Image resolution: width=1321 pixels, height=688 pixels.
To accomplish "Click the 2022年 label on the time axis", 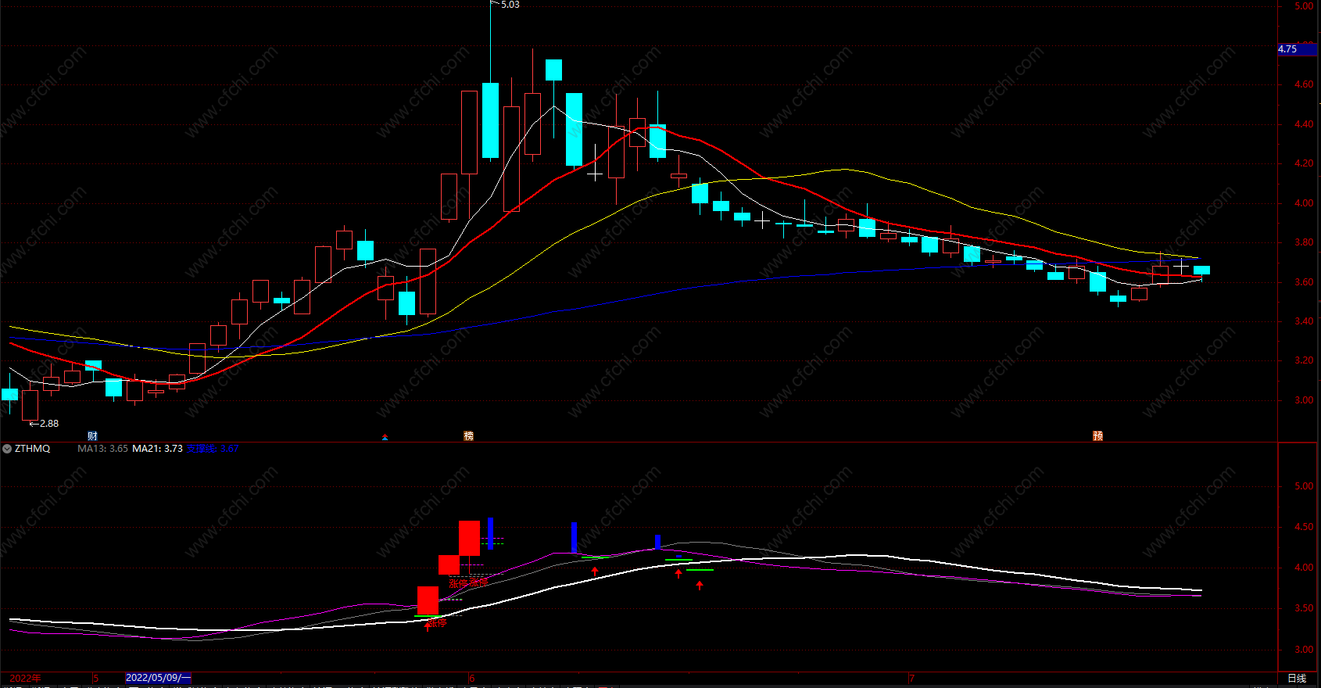I will click(25, 679).
